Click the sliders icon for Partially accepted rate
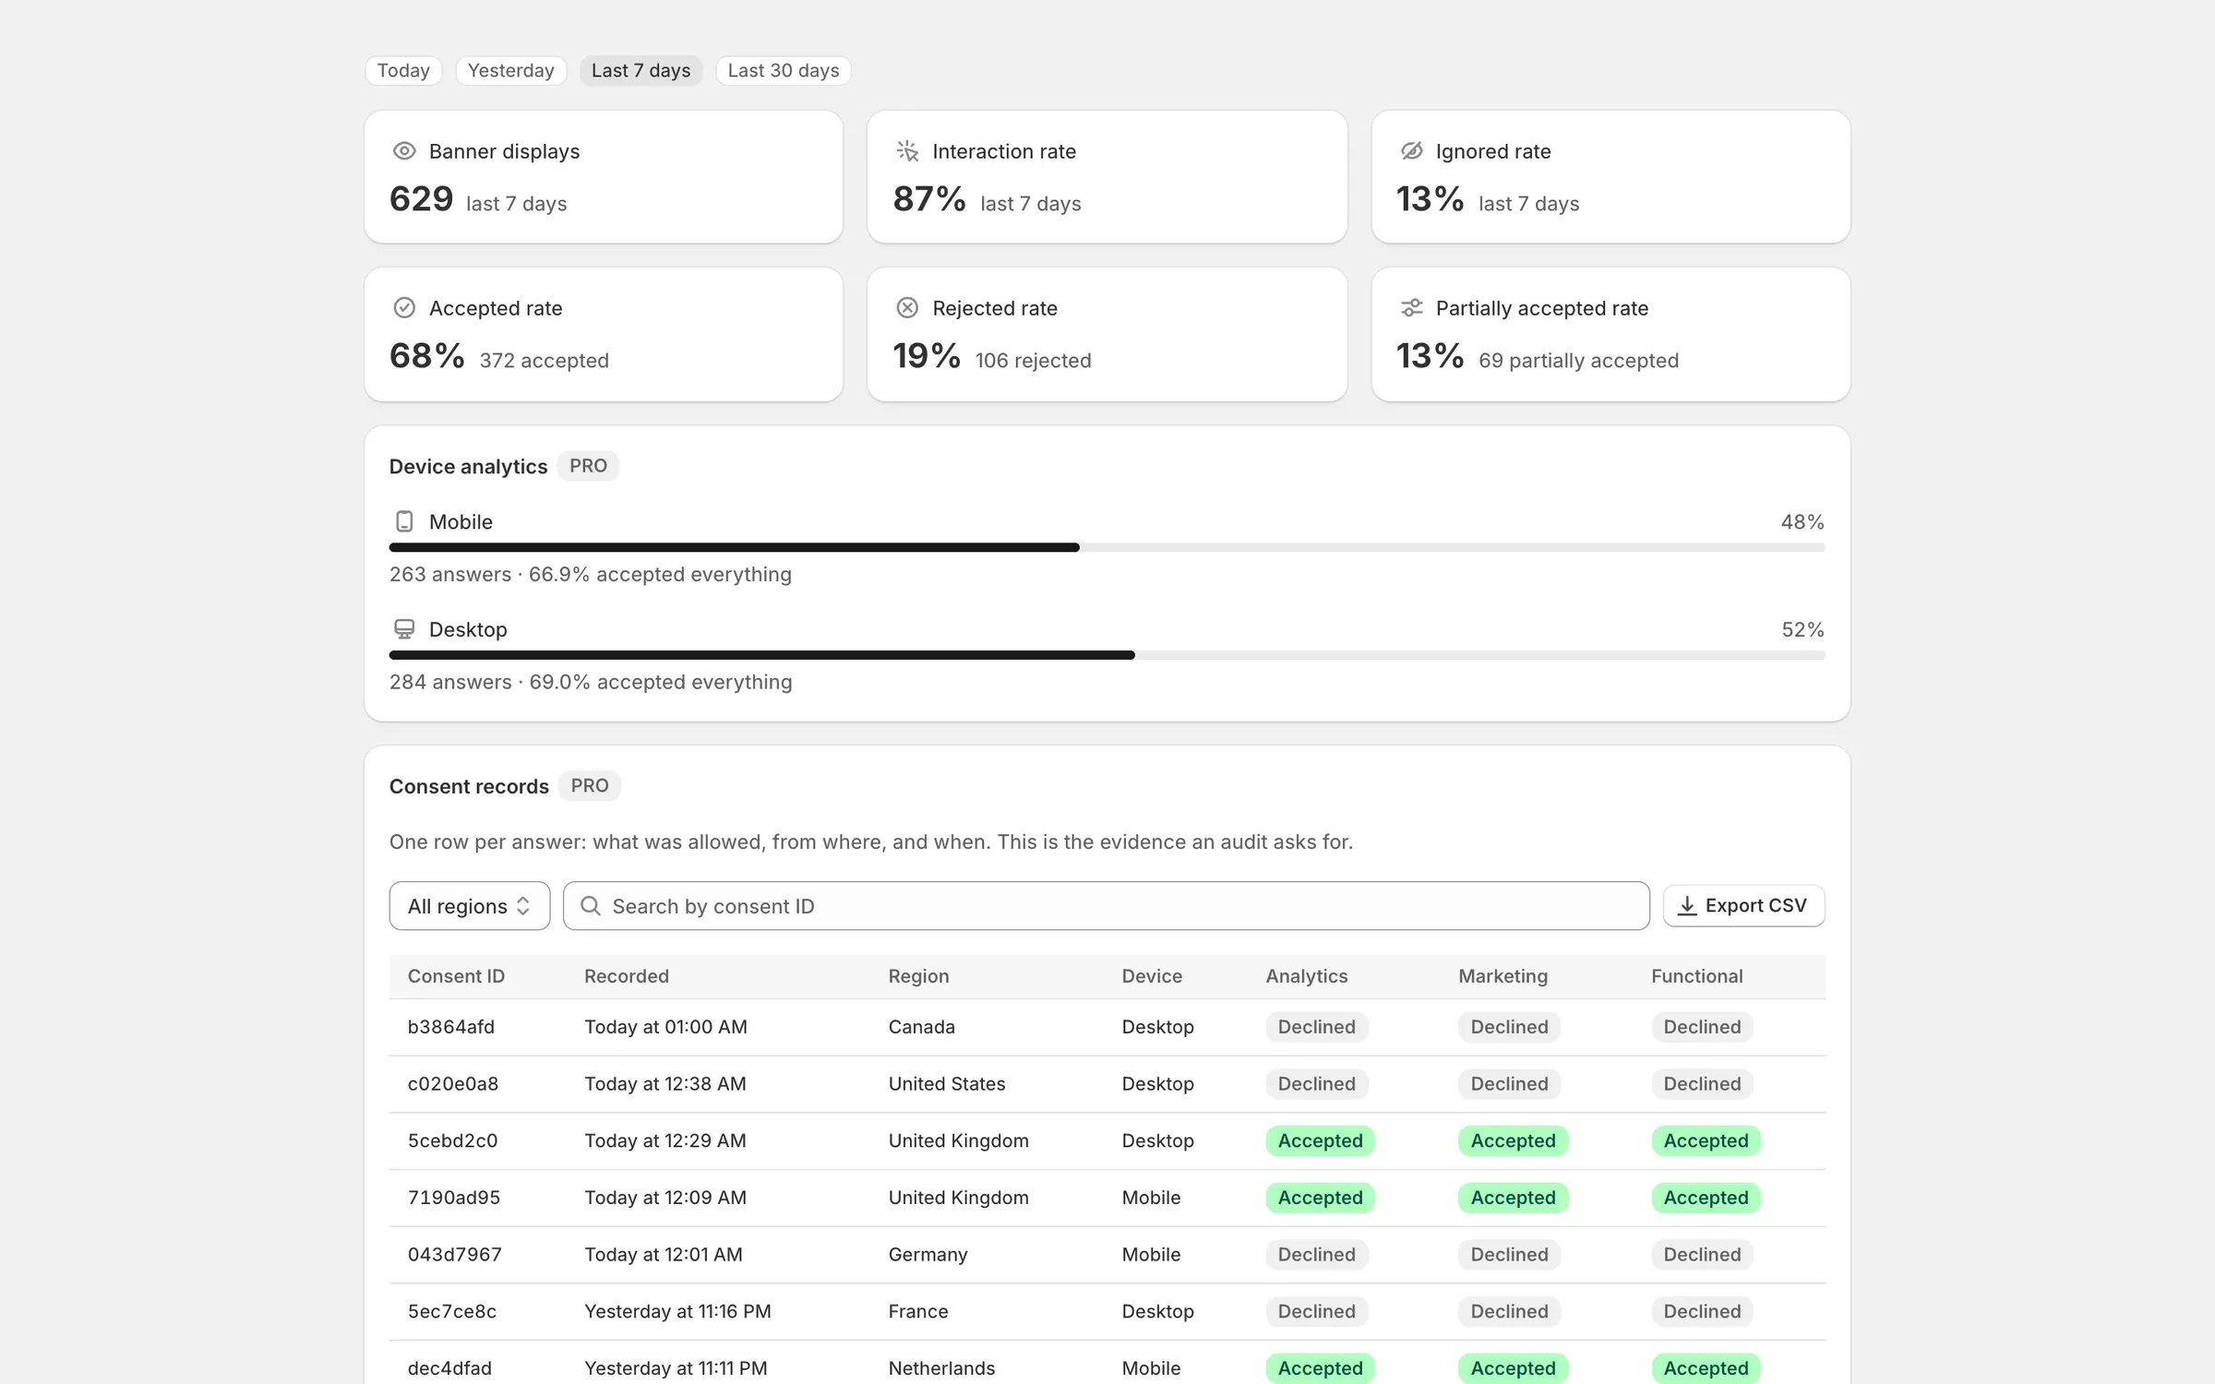The image size is (2215, 1384). pos(1411,307)
